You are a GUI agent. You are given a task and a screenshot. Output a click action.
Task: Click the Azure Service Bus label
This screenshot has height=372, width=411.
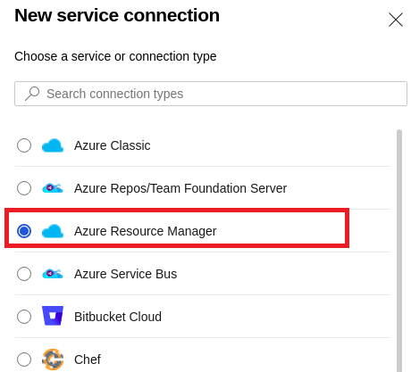point(125,274)
